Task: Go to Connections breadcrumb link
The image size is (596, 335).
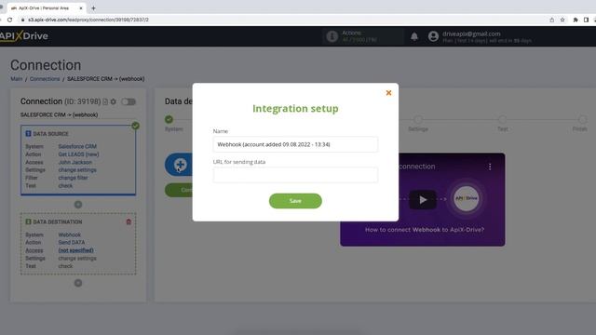Action: click(x=45, y=79)
